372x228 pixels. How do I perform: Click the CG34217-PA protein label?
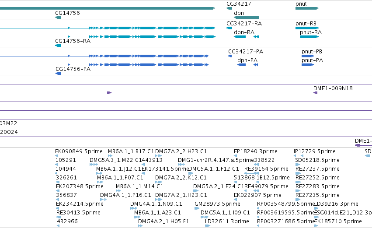(246, 52)
